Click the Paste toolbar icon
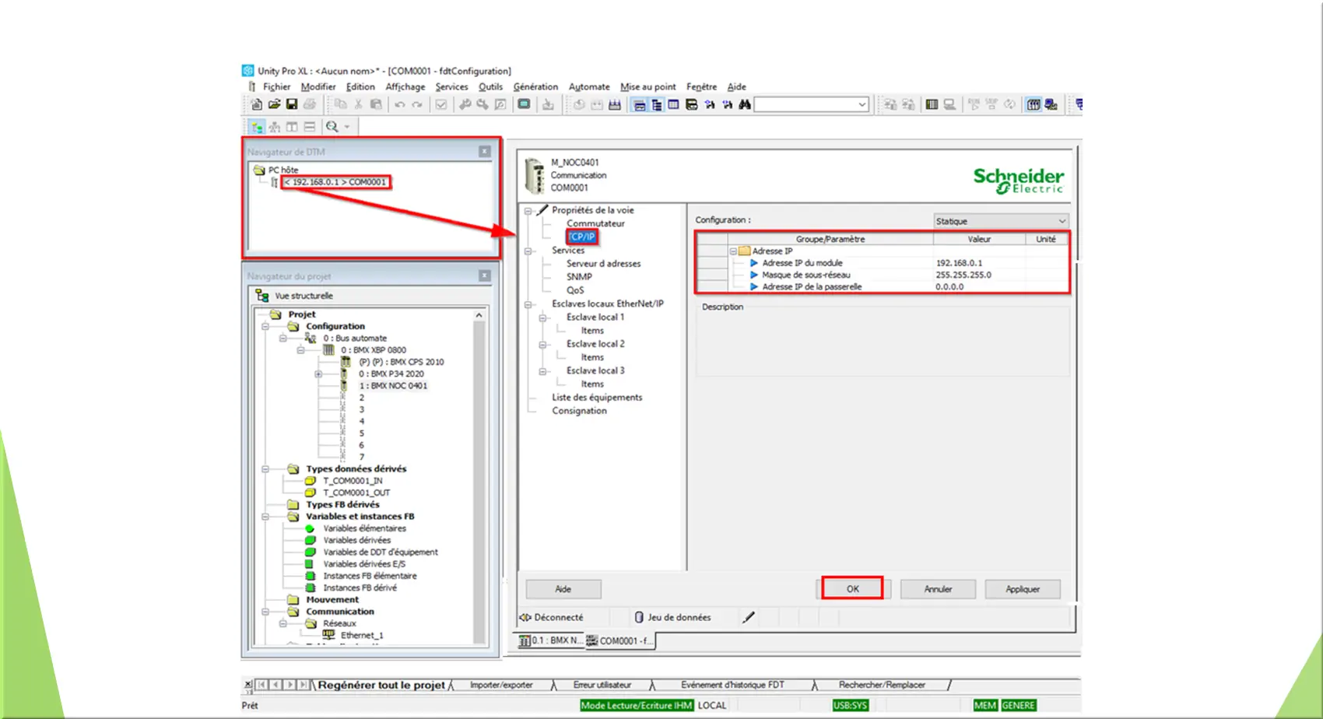 (x=376, y=104)
